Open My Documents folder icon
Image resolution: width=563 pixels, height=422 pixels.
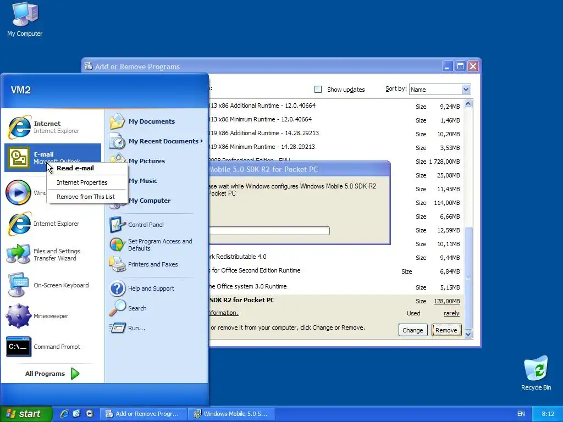[117, 121]
